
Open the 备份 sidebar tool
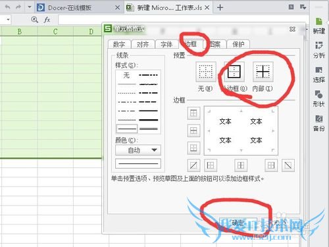tap(319, 123)
